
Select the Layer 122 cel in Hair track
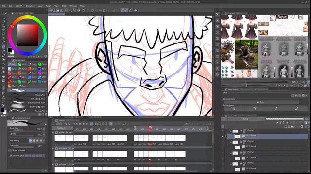pyautogui.click(x=112, y=138)
